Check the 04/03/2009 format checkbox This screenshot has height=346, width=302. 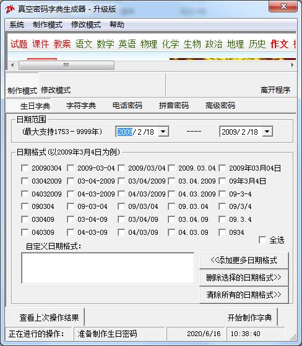coord(121,194)
